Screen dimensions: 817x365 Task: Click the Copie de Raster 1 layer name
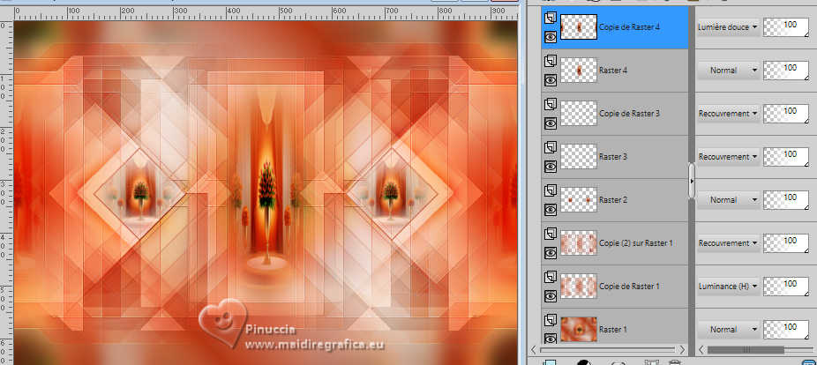[629, 287]
